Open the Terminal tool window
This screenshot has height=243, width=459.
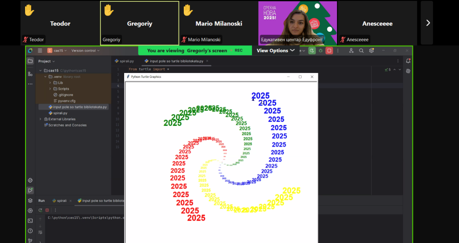30,221
